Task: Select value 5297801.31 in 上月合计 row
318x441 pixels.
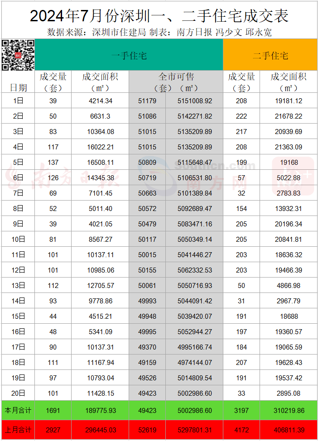Action: click(195, 430)
